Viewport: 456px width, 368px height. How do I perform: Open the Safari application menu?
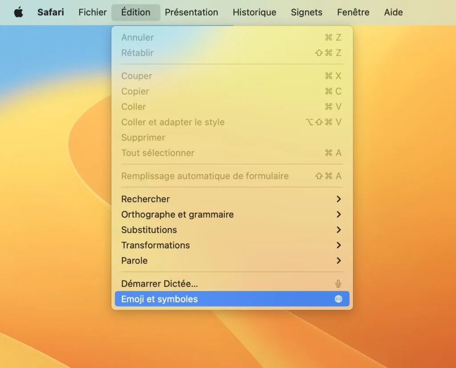[51, 12]
